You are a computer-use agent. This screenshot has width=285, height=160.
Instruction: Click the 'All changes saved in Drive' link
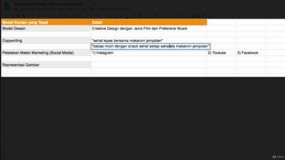click(114, 9)
